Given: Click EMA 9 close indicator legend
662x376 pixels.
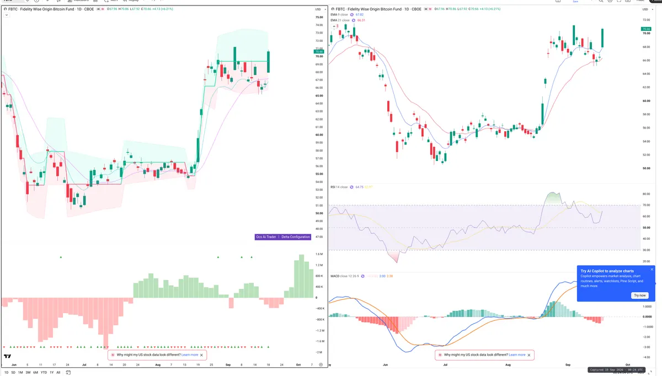Looking at the screenshot, I should click(339, 15).
